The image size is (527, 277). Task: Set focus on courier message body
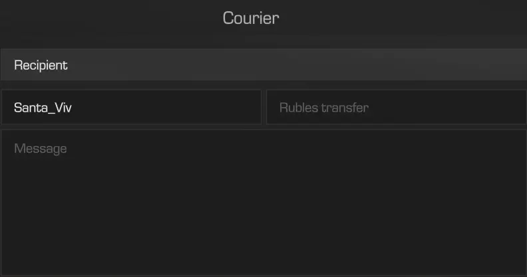(x=263, y=203)
